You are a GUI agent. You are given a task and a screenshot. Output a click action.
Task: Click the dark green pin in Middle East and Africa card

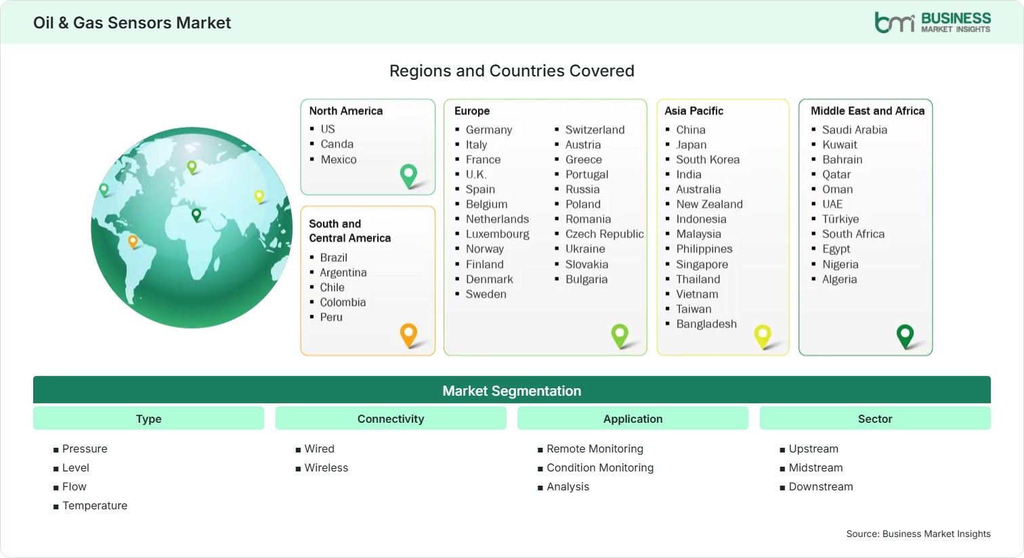pos(905,336)
